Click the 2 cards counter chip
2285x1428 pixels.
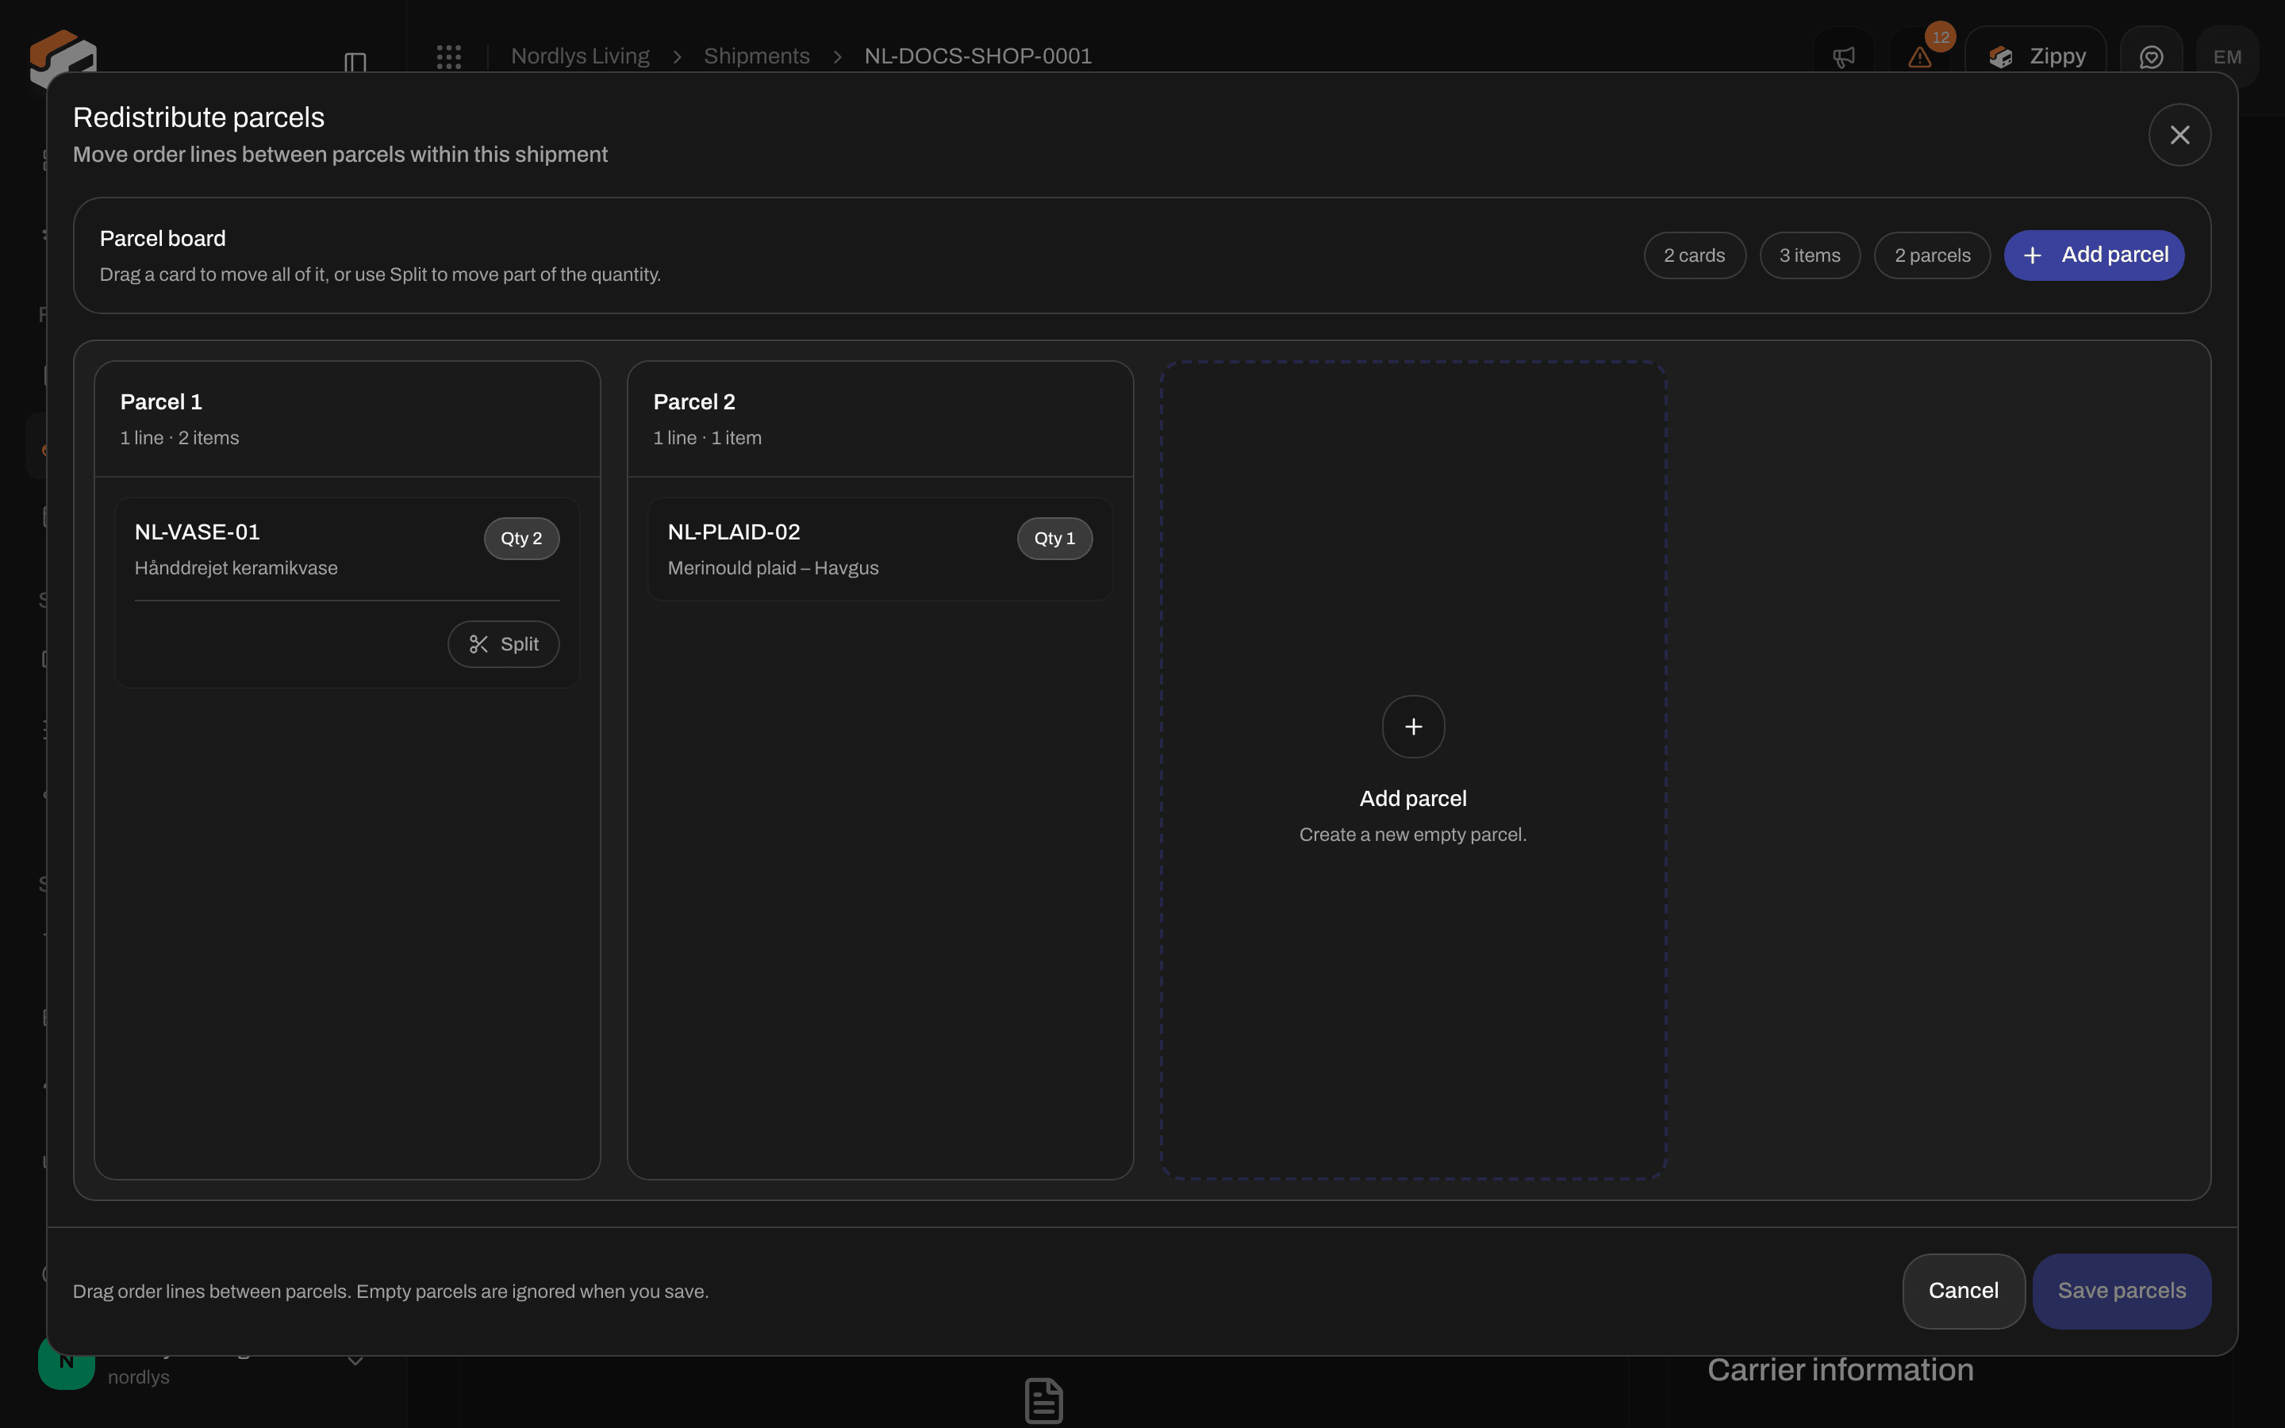1694,255
